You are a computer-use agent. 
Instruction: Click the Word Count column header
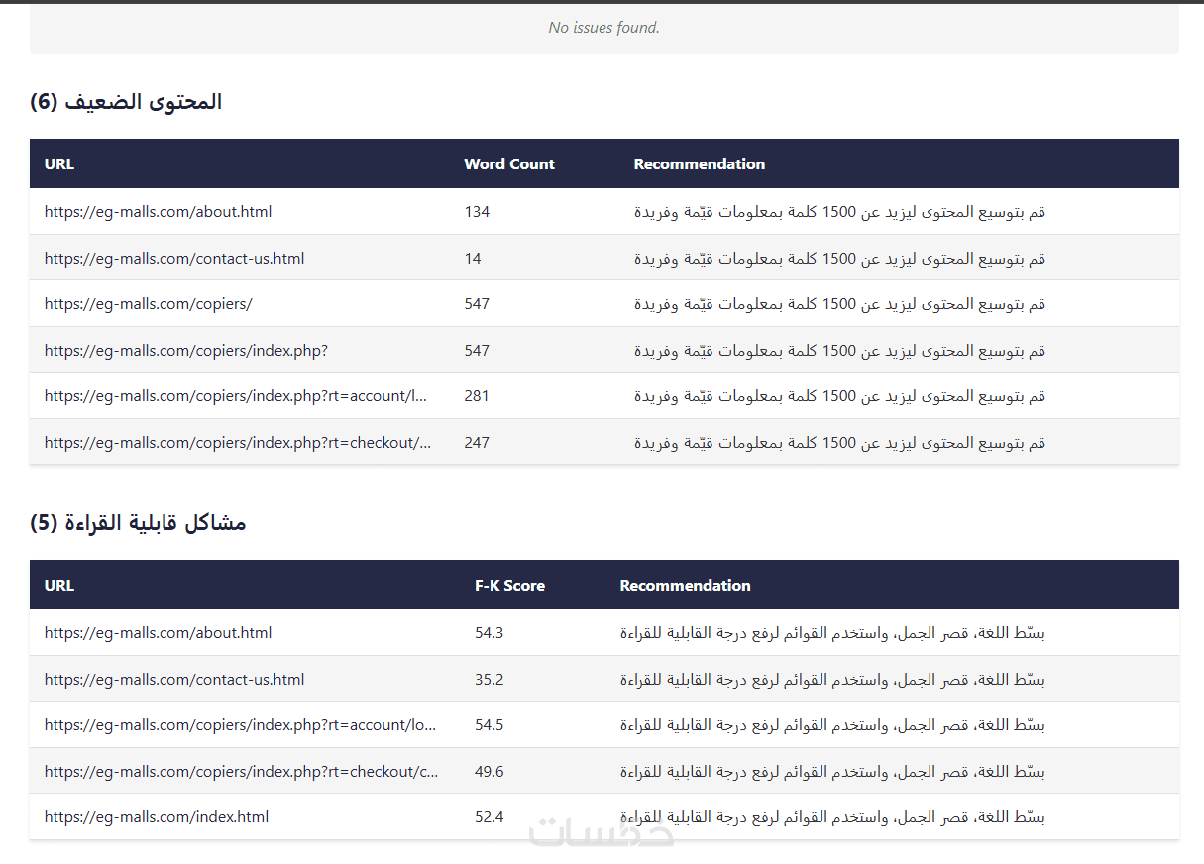[x=509, y=164]
